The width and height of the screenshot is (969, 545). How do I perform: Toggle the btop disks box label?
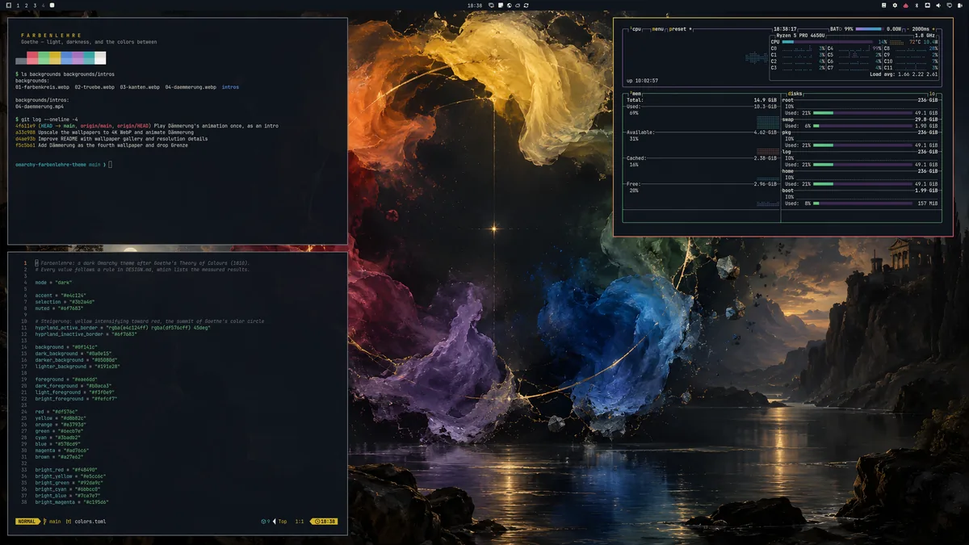pos(795,94)
